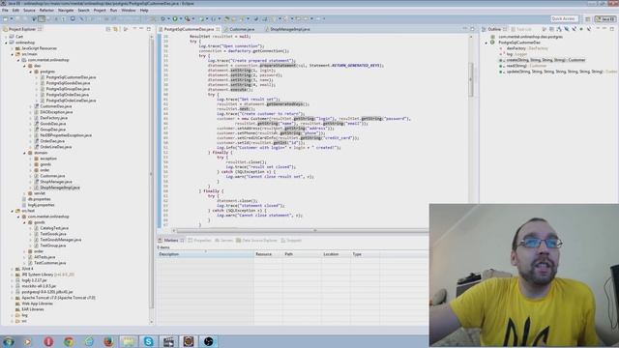619x348 pixels.
Task: Sort markers by Resource column header
Action: tap(268, 254)
